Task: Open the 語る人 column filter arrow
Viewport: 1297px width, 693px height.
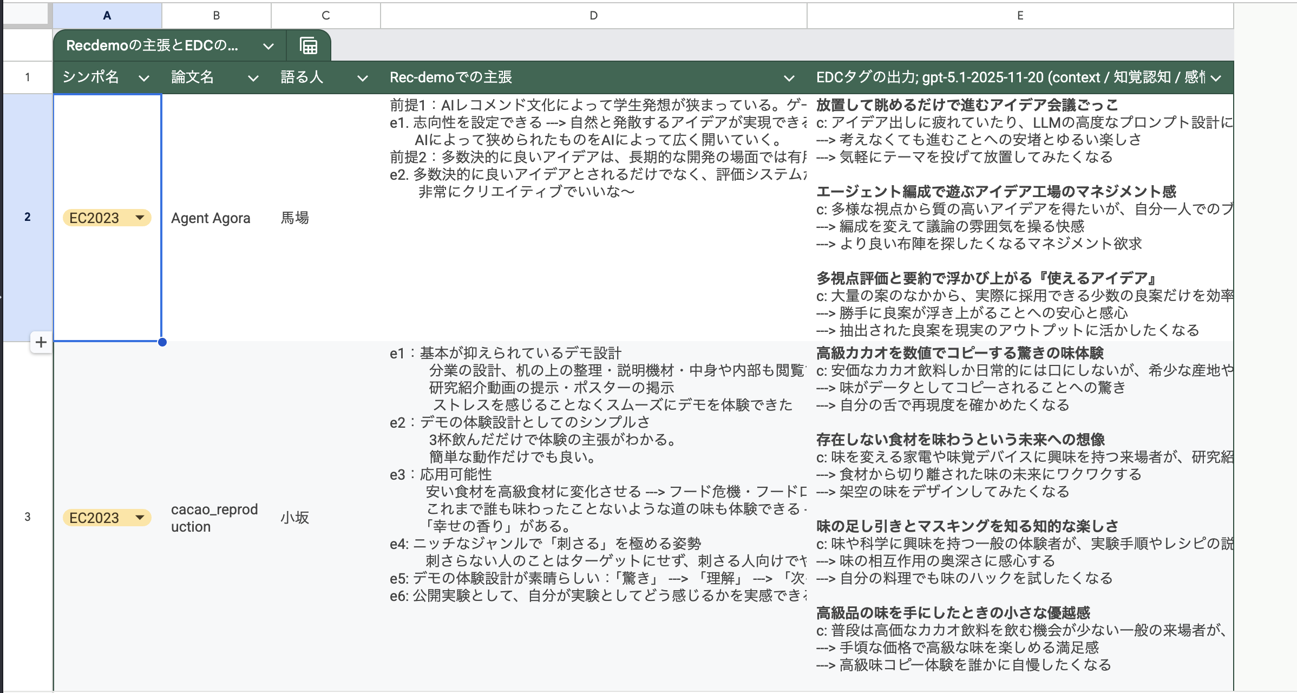Action: tap(362, 78)
